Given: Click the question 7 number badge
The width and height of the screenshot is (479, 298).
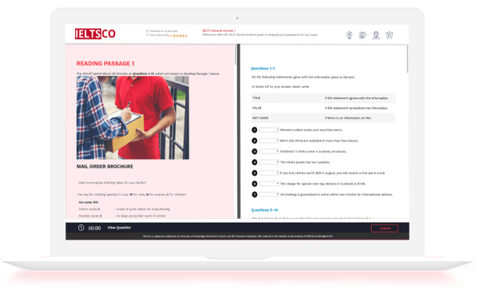Looking at the screenshot, I should (255, 194).
